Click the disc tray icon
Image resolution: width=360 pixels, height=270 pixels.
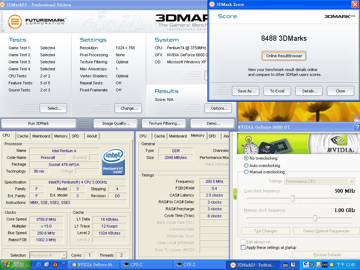tap(312, 265)
